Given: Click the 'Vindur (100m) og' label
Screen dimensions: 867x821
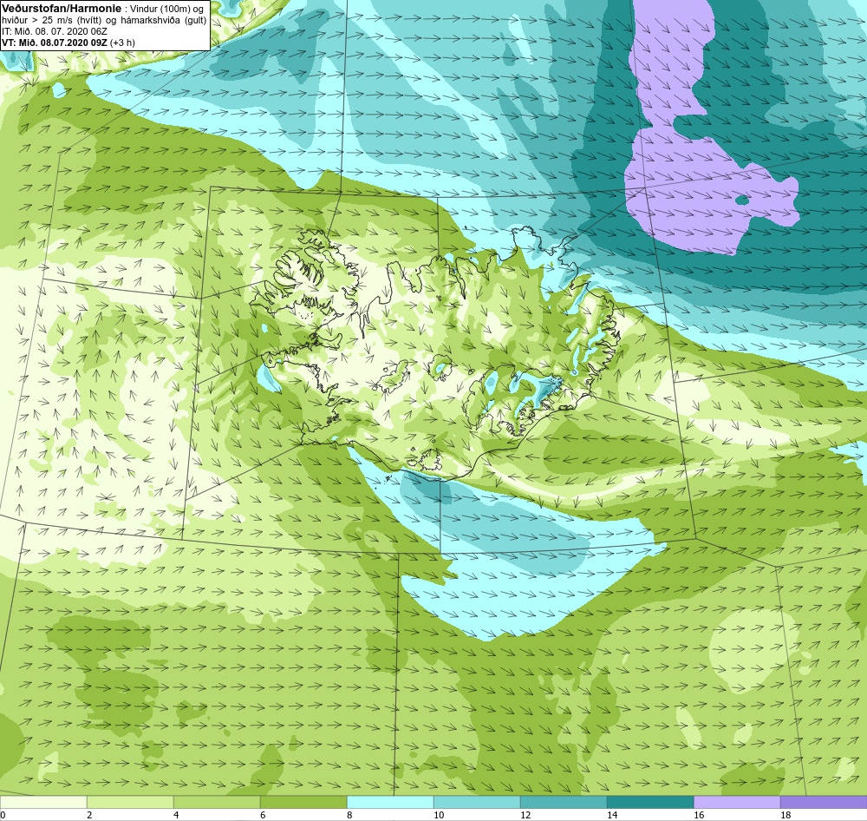Looking at the screenshot, I should 166,10.
